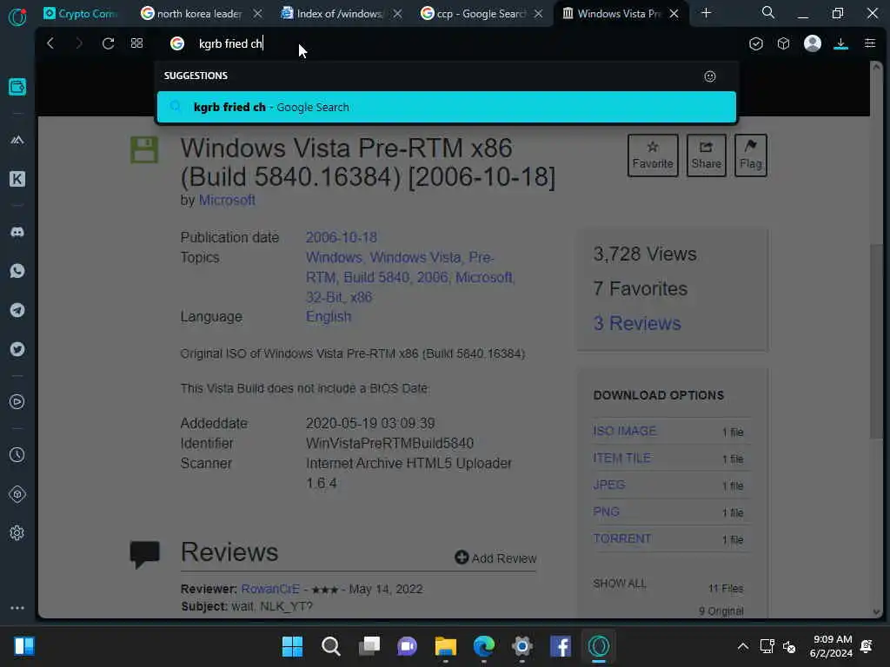The image size is (890, 667).
Task: Open Microsoft Edge from taskbar
Action: pos(483,646)
